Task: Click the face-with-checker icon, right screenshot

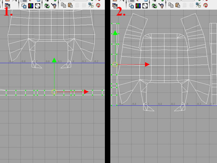Action: 161,6
